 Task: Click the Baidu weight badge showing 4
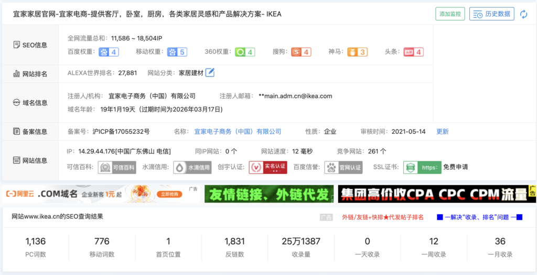pyautogui.click(x=109, y=52)
